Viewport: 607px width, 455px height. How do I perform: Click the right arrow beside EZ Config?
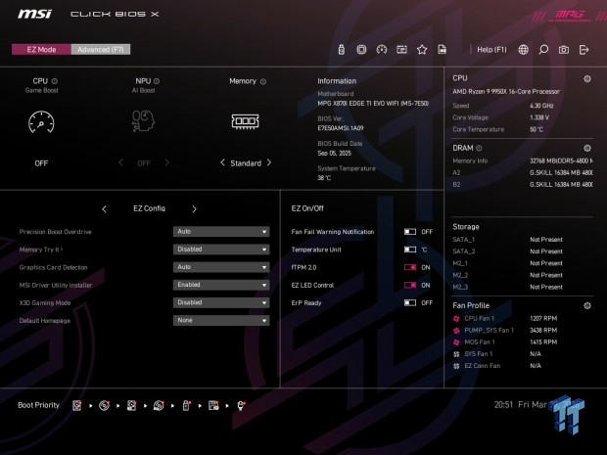pyautogui.click(x=194, y=209)
